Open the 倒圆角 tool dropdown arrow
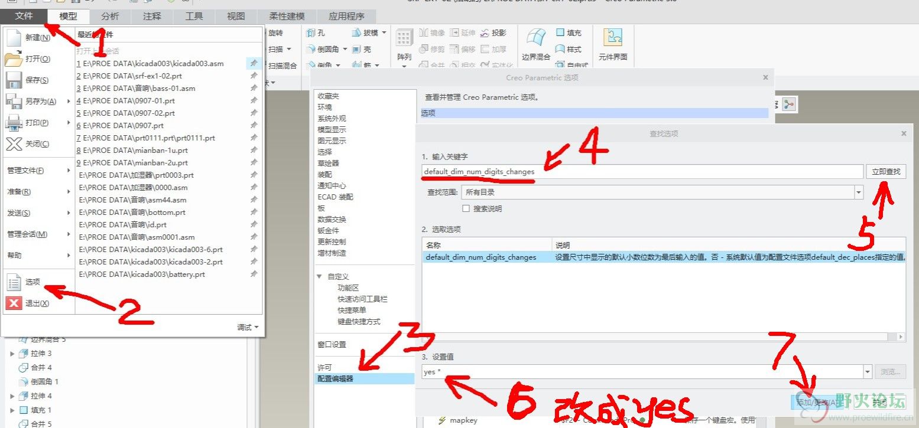The height and width of the screenshot is (428, 919). [345, 50]
